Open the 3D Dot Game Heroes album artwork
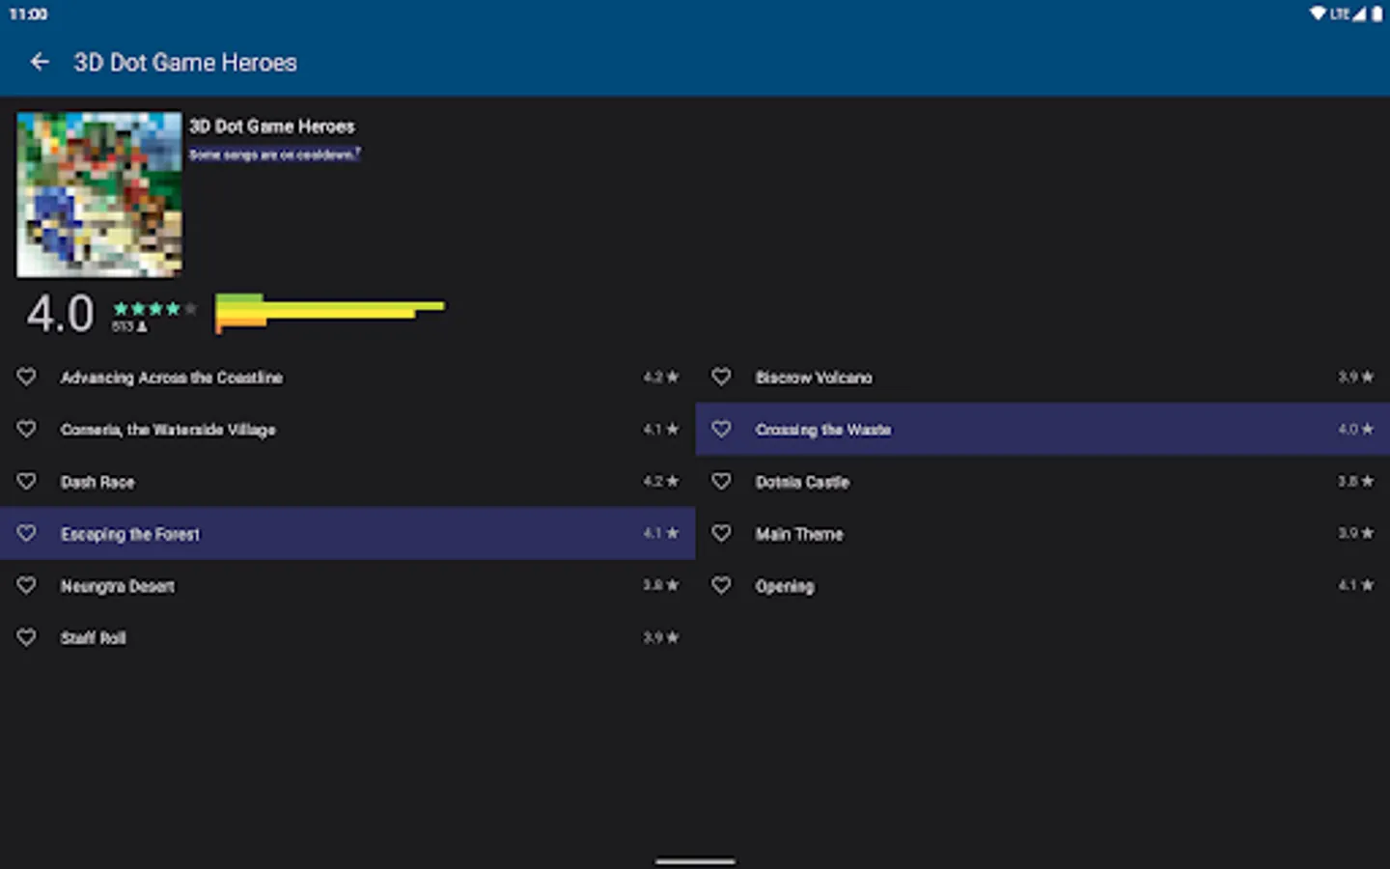The width and height of the screenshot is (1390, 869). pyautogui.click(x=99, y=194)
